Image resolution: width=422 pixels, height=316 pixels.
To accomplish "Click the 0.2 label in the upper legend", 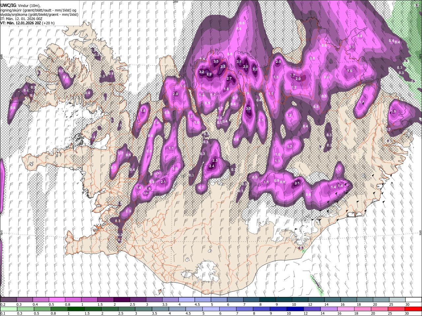I will (x=2, y=304).
